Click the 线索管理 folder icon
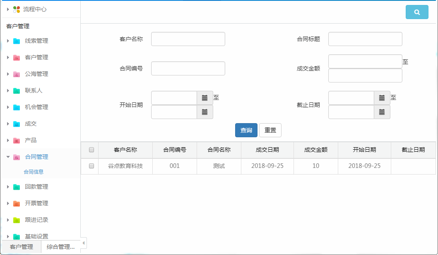Image resolution: width=438 pixels, height=255 pixels. click(17, 41)
